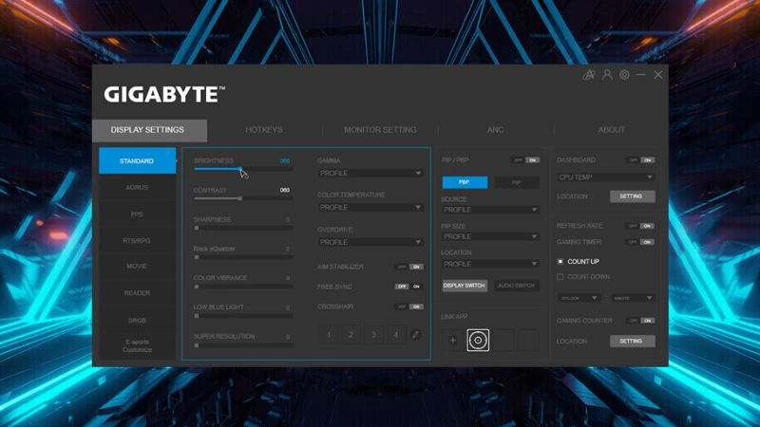The image size is (760, 427).
Task: Toggle the Refresh Rate switch
Action: coord(640,226)
